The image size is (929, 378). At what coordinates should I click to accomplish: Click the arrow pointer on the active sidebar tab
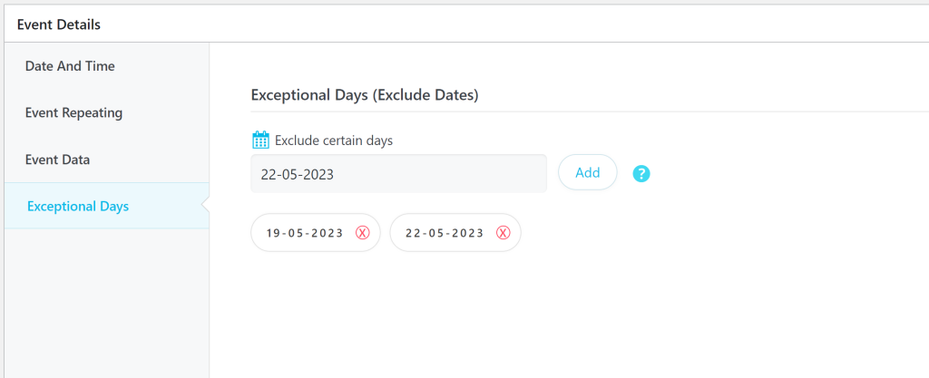point(205,206)
